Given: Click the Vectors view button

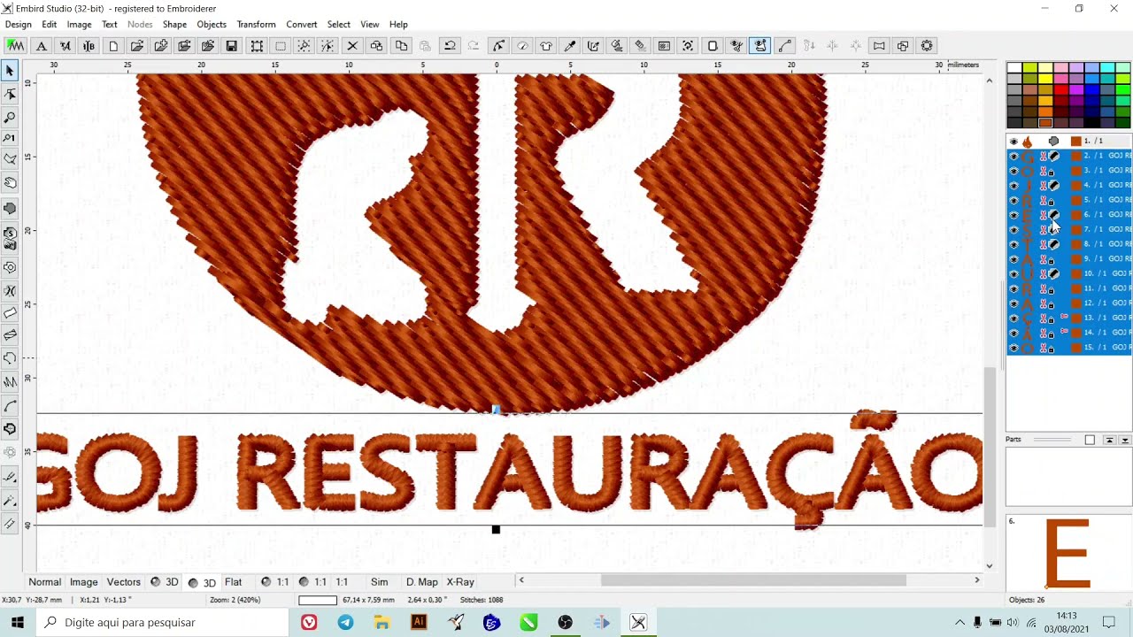Looking at the screenshot, I should click(x=124, y=582).
